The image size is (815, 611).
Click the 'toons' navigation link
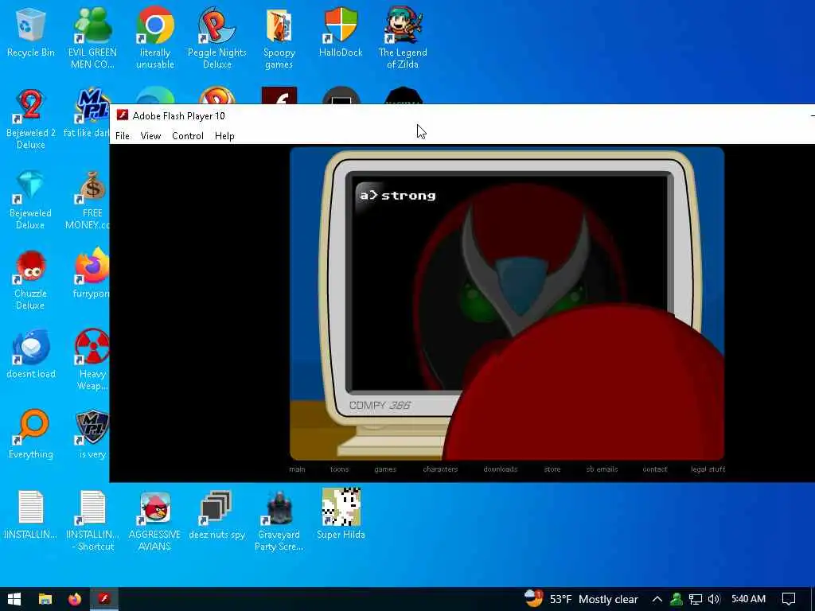pos(339,469)
